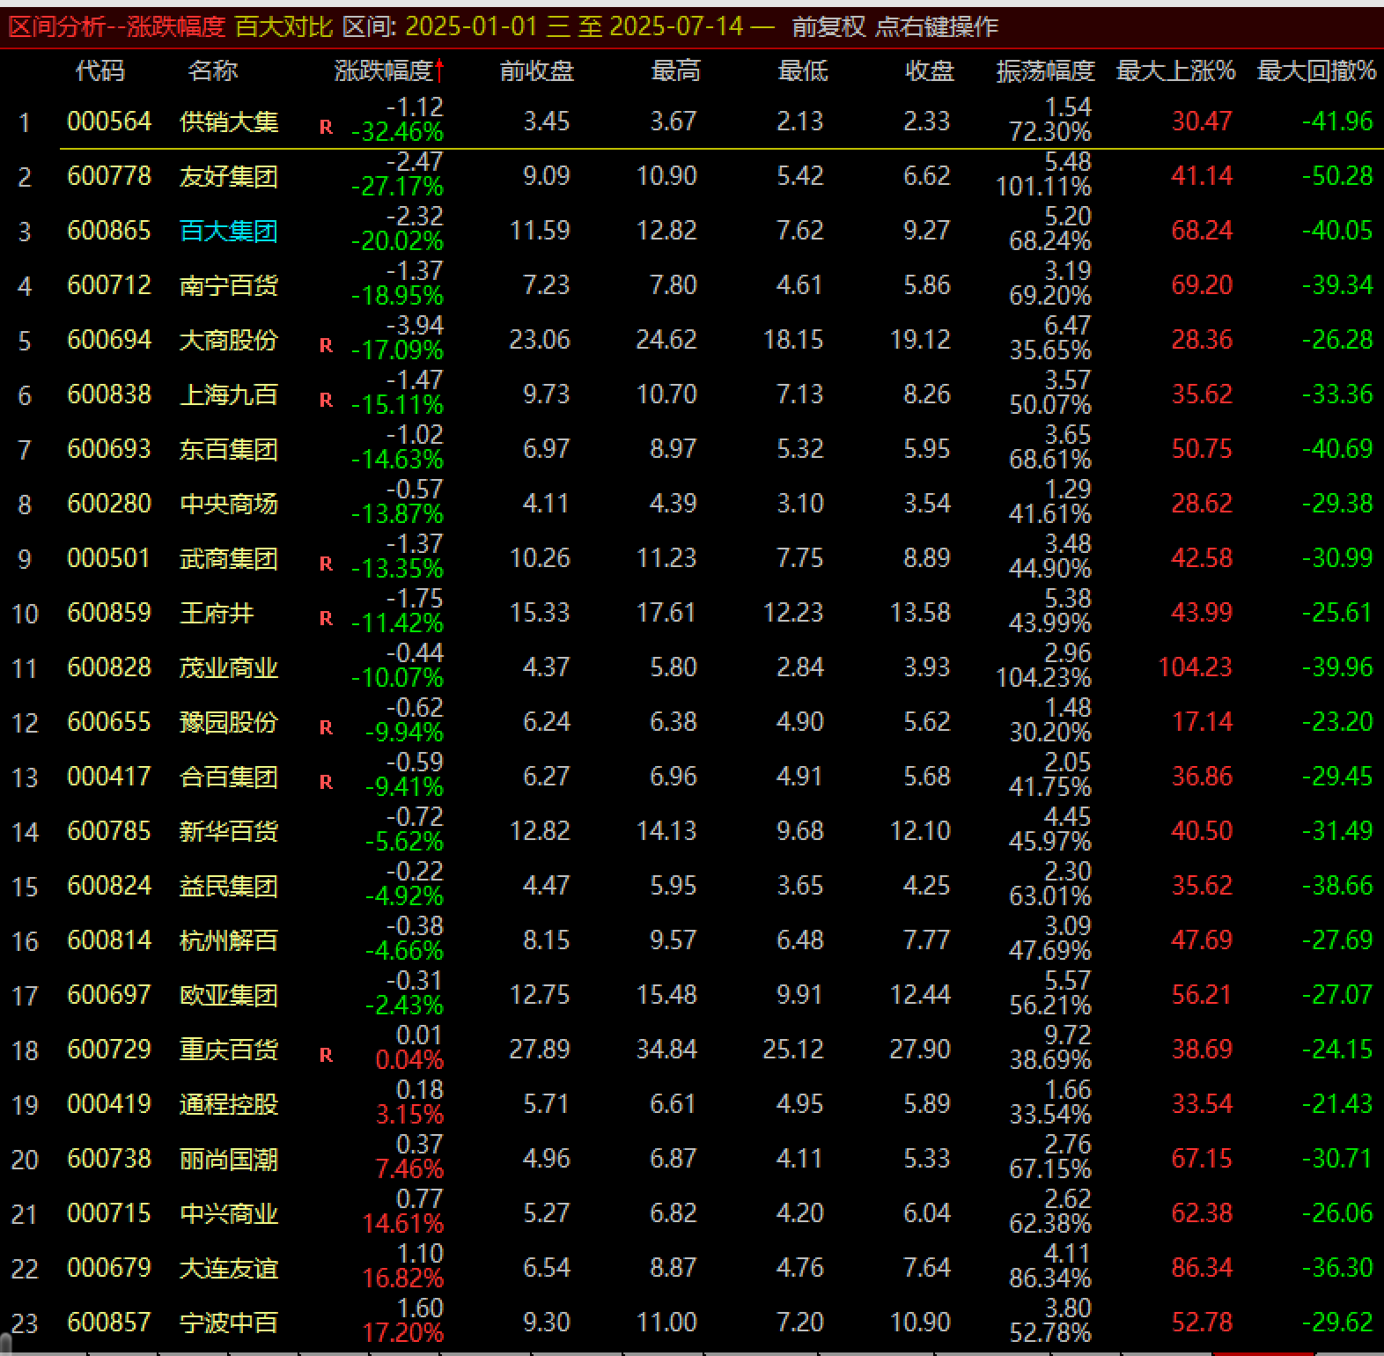Sort by 最大上涨% column header

coord(1175,70)
